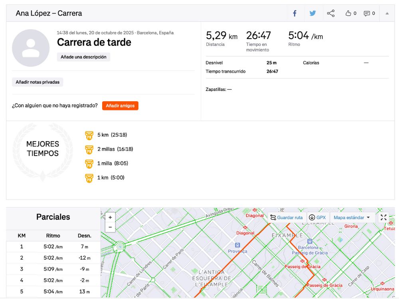This screenshot has height=299, width=399.
Task: Open the share options icon
Action: click(x=331, y=13)
